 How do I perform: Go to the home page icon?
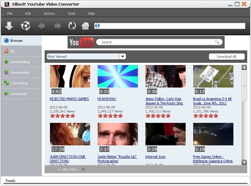(x=85, y=26)
